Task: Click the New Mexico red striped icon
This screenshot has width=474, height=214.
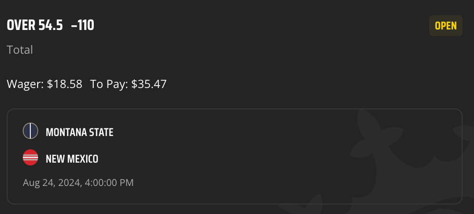Action: tap(30, 157)
